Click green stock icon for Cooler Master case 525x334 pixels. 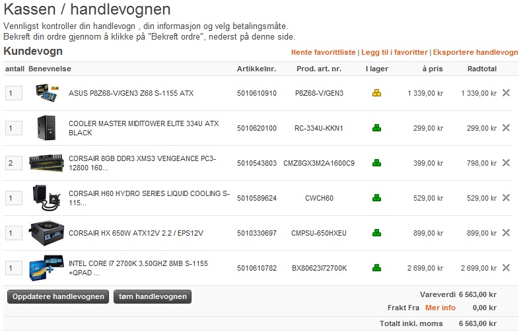[376, 128]
